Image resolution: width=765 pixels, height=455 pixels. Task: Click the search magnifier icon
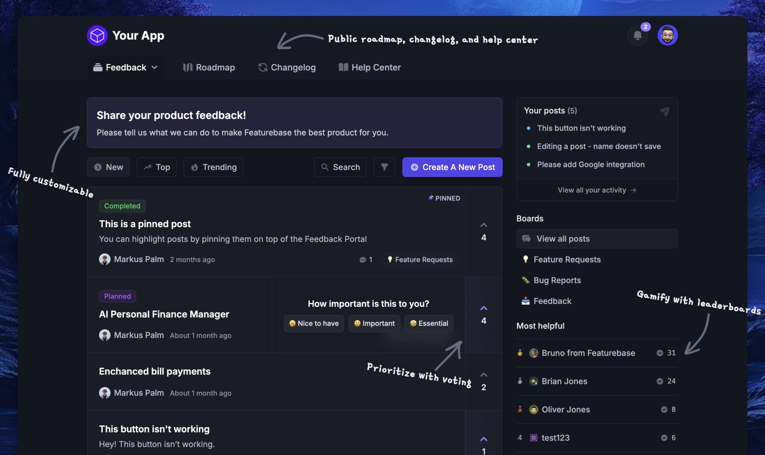click(x=325, y=167)
